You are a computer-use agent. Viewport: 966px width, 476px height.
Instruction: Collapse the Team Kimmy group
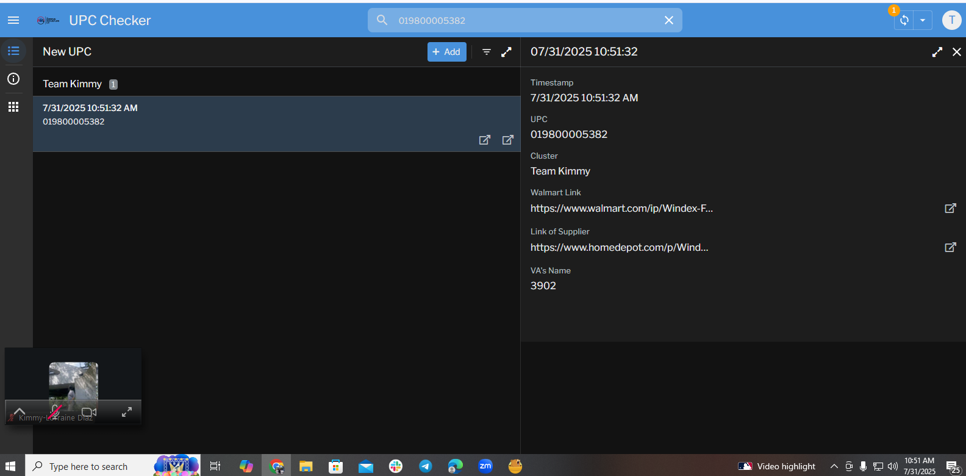coord(72,84)
